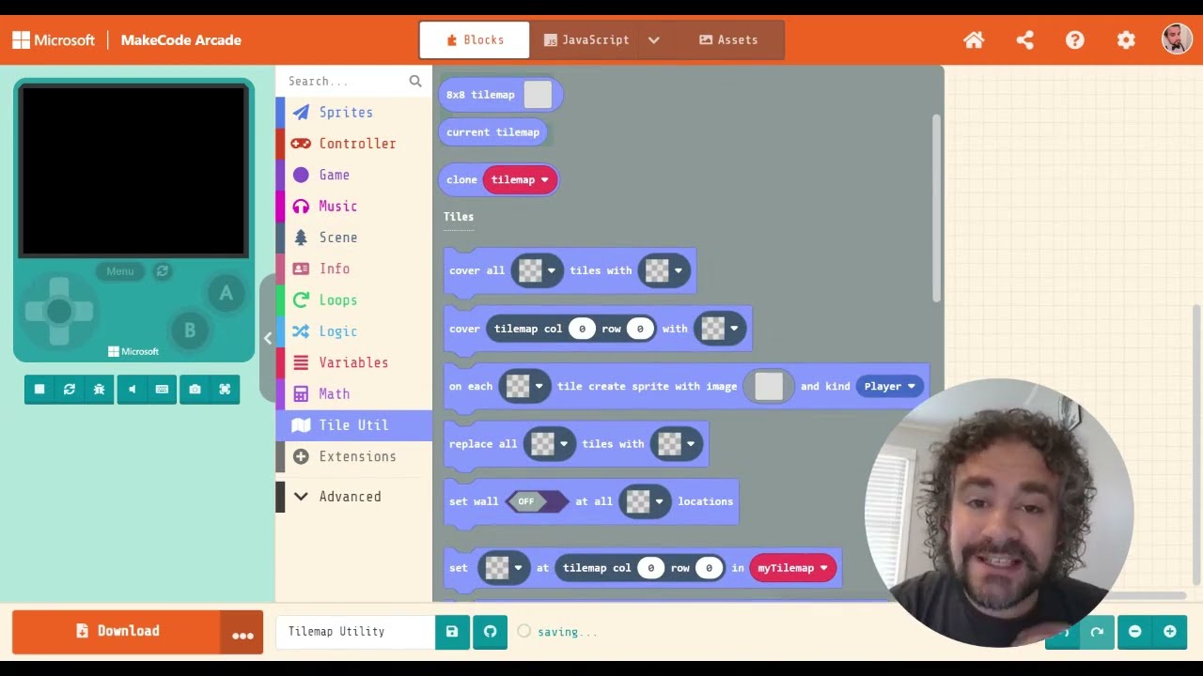Go to the MakeCode home screen
The image size is (1203, 676).
(x=974, y=39)
